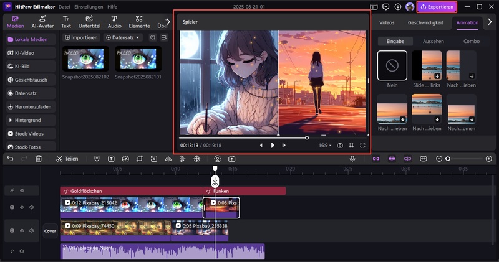Open the Medien tab

point(15,22)
